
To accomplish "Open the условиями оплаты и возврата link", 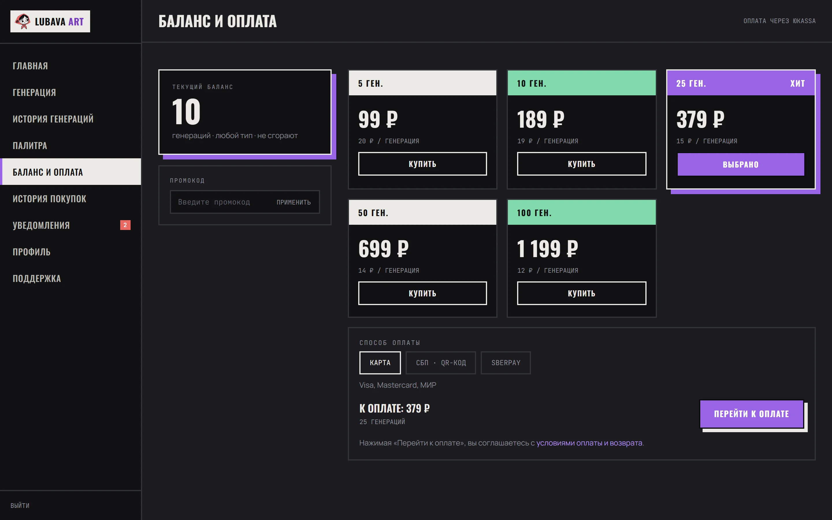I will 589,443.
